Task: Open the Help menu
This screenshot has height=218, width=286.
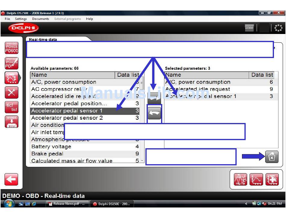Action: (89, 19)
